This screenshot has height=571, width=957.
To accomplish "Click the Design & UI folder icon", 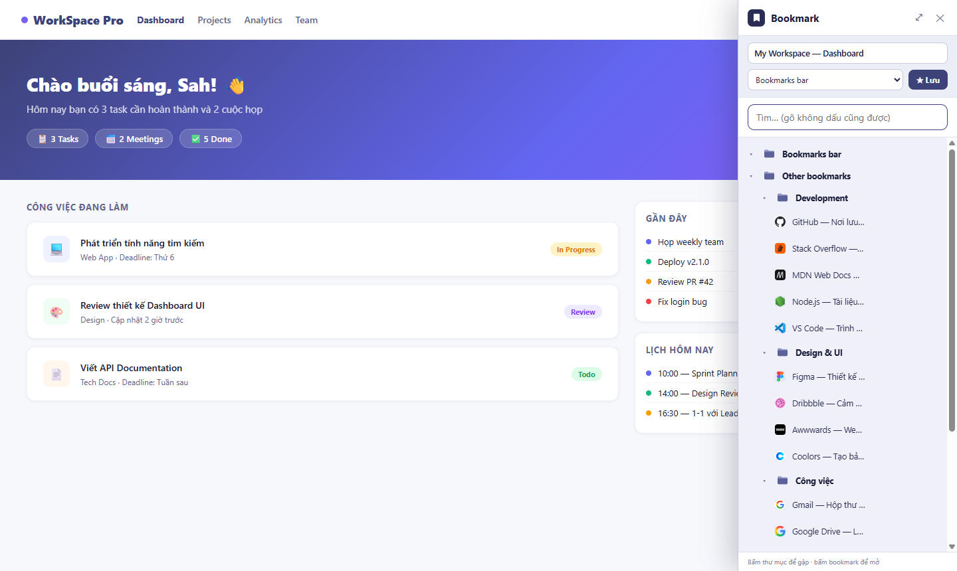I will (x=783, y=353).
